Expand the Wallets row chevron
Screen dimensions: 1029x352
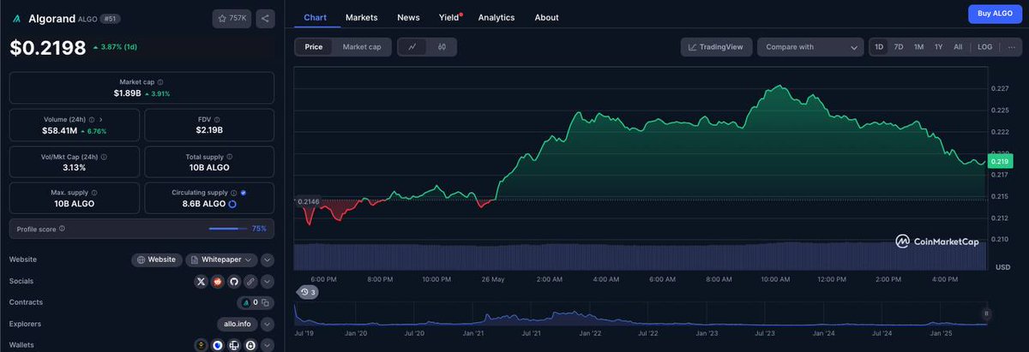click(268, 345)
